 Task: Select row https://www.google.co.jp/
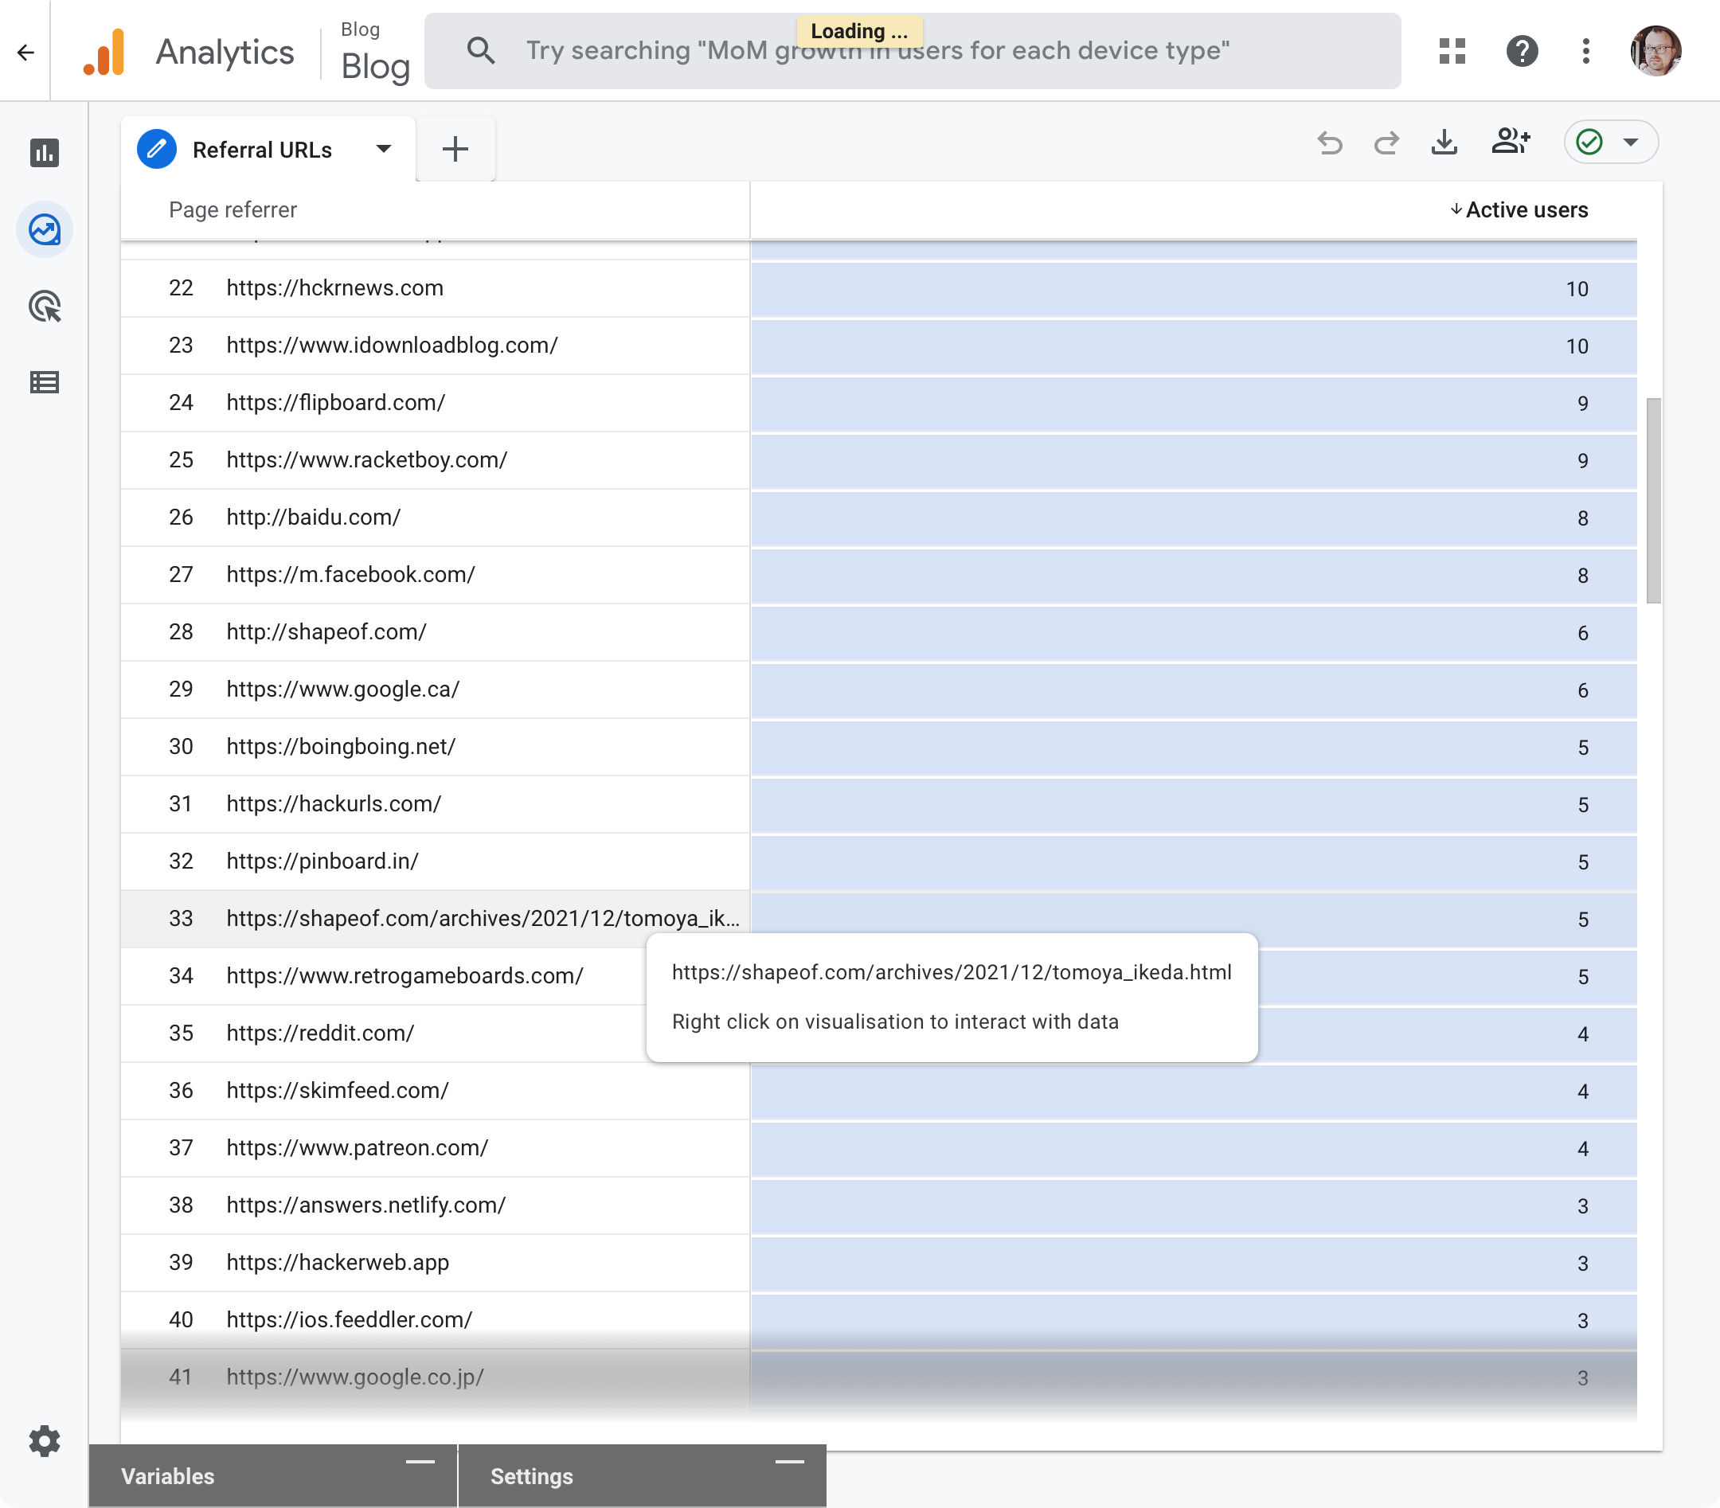click(878, 1377)
